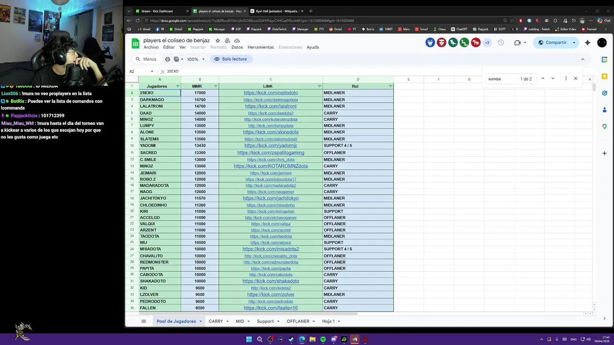
Task: Switch to the MID sheet tab
Action: click(x=240, y=321)
